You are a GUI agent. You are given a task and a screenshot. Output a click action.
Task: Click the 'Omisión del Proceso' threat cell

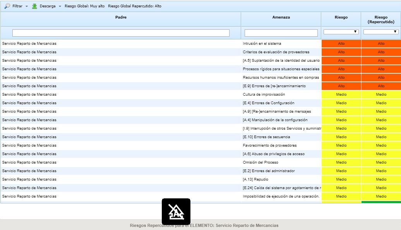tap(260, 162)
